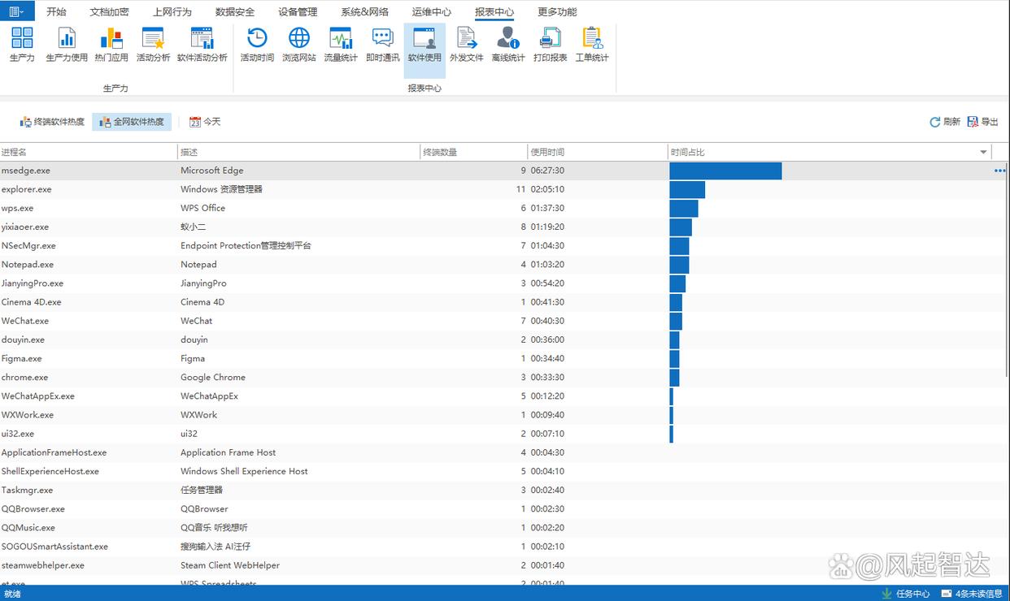
Task: Click the 导出 export button
Action: (983, 122)
